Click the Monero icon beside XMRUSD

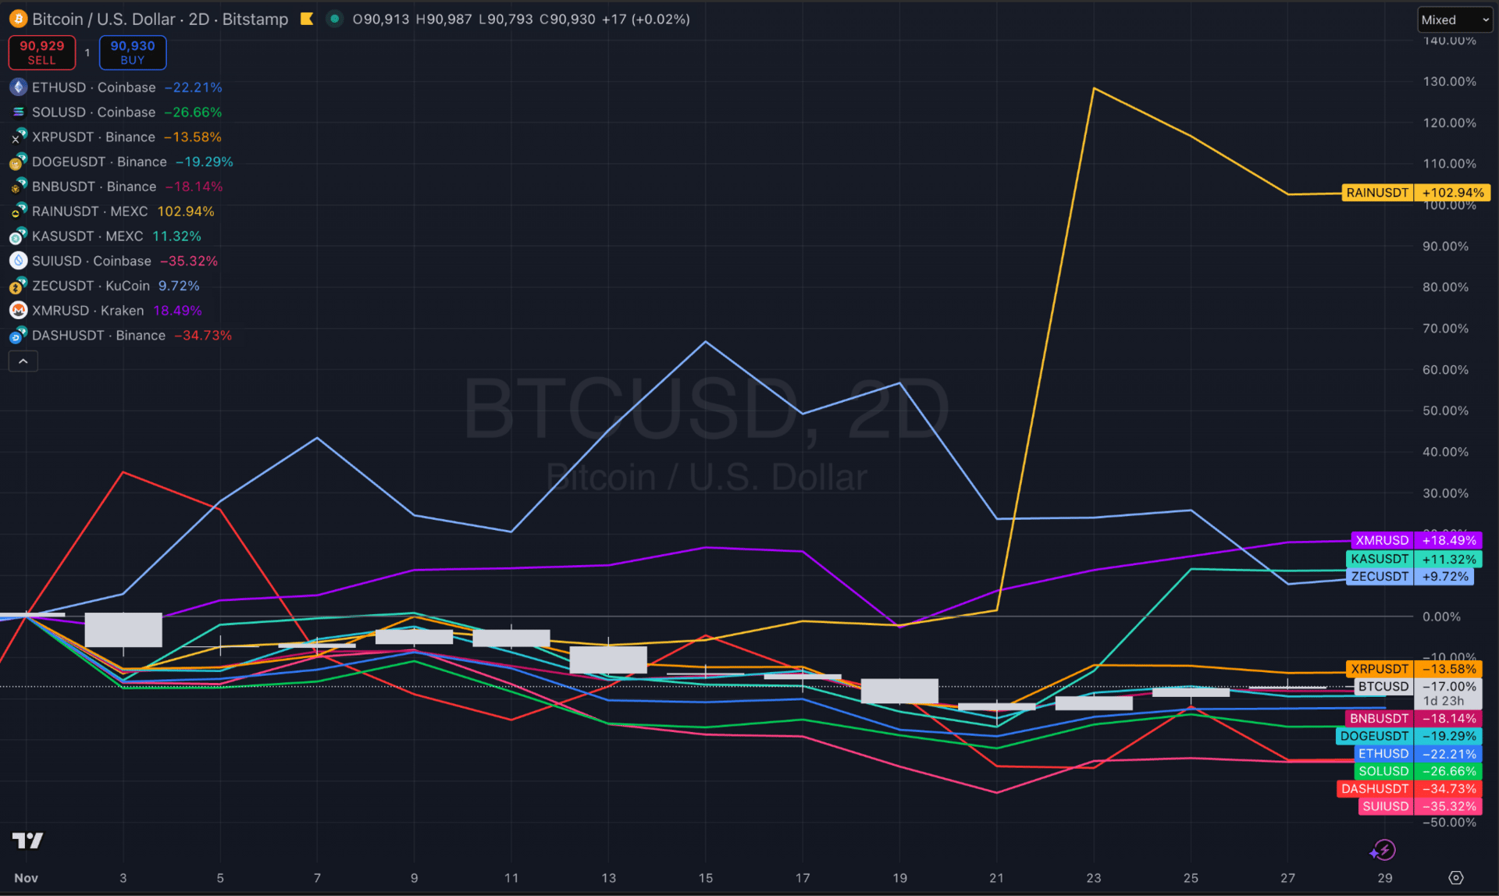(18, 311)
